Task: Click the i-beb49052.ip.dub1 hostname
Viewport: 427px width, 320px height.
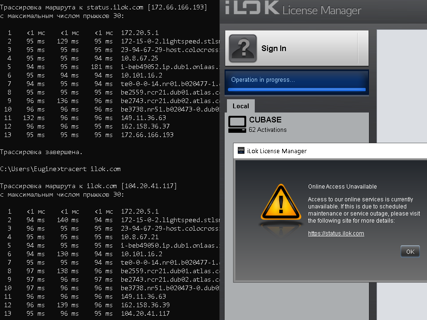Action: (x=170, y=67)
